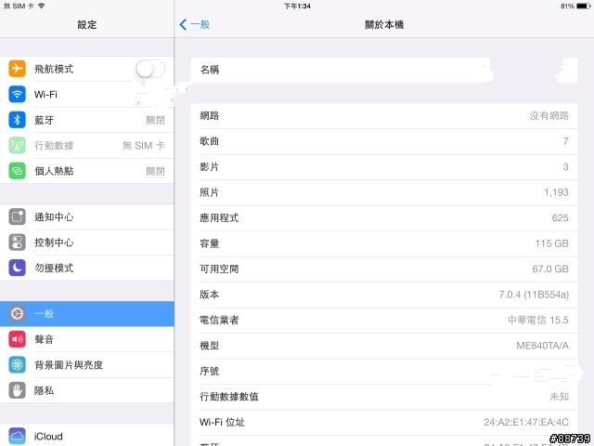The height and width of the screenshot is (446, 594).
Task: Tap the 67.0 GB available value
Action: 550,269
